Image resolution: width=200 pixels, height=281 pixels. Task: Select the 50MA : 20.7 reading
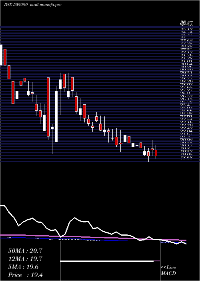(x=25, y=251)
